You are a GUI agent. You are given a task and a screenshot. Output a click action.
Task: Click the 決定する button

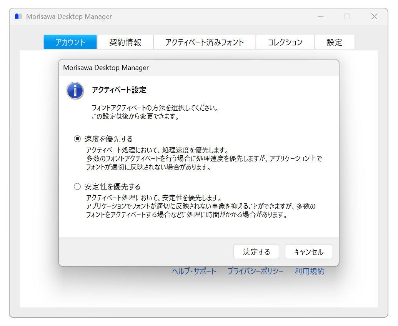tap(256, 252)
